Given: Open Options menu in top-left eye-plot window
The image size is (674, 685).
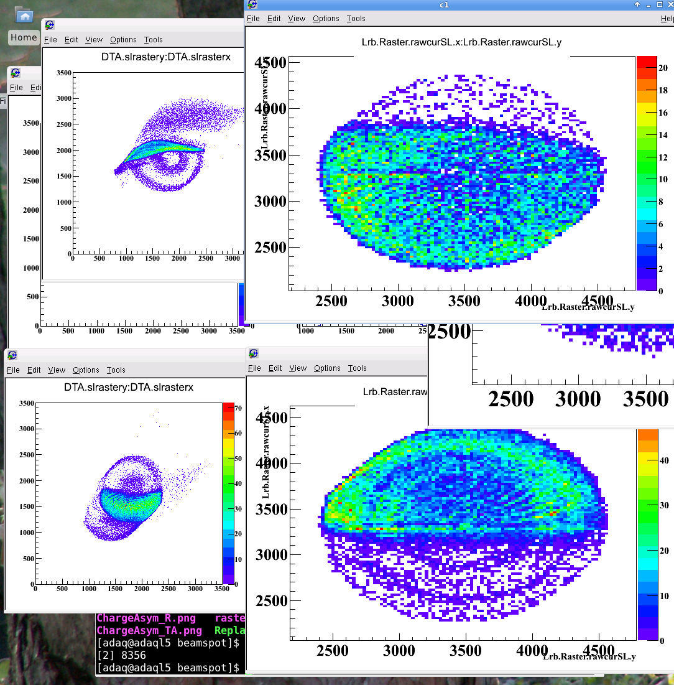Looking at the screenshot, I should [123, 39].
